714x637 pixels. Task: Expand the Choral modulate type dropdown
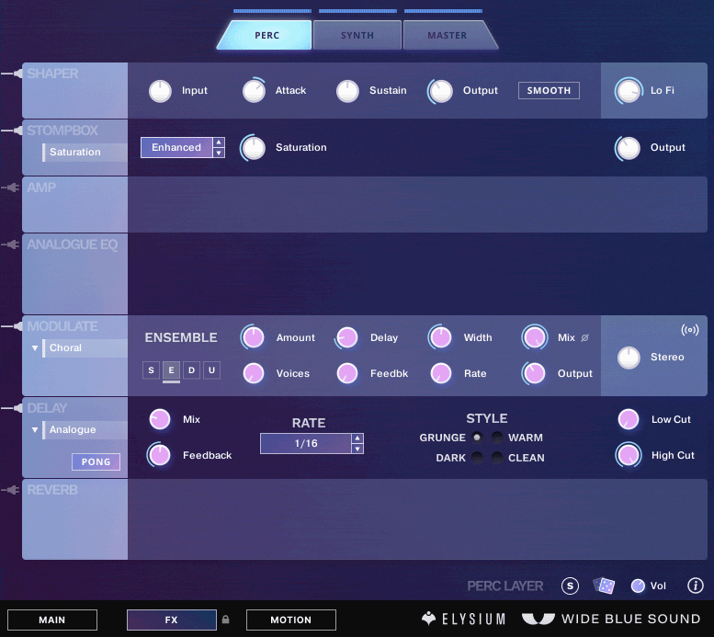coord(35,347)
